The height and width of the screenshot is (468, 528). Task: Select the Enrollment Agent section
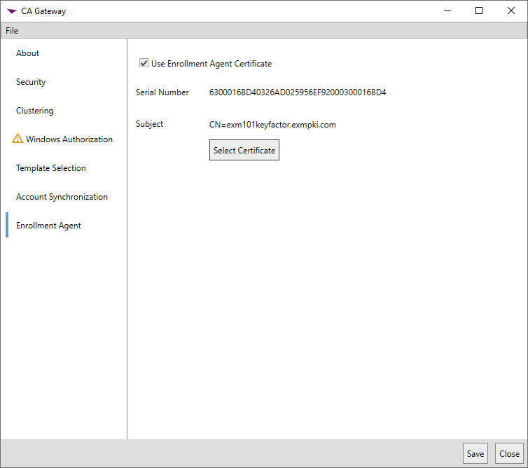[49, 226]
